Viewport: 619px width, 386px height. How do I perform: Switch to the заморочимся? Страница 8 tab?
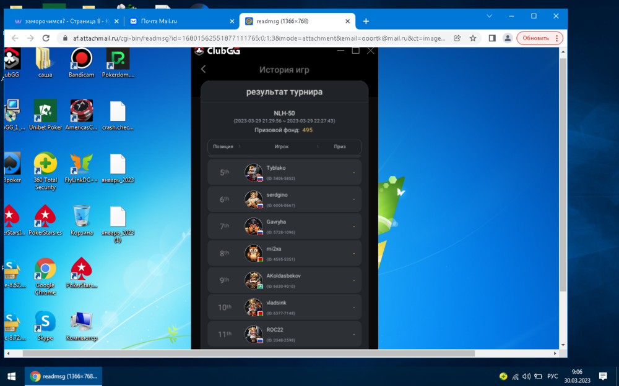click(62, 21)
